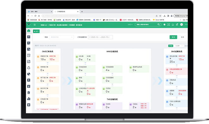Click the globe icon in the sidebar
The height and width of the screenshot is (124, 209).
click(x=29, y=74)
